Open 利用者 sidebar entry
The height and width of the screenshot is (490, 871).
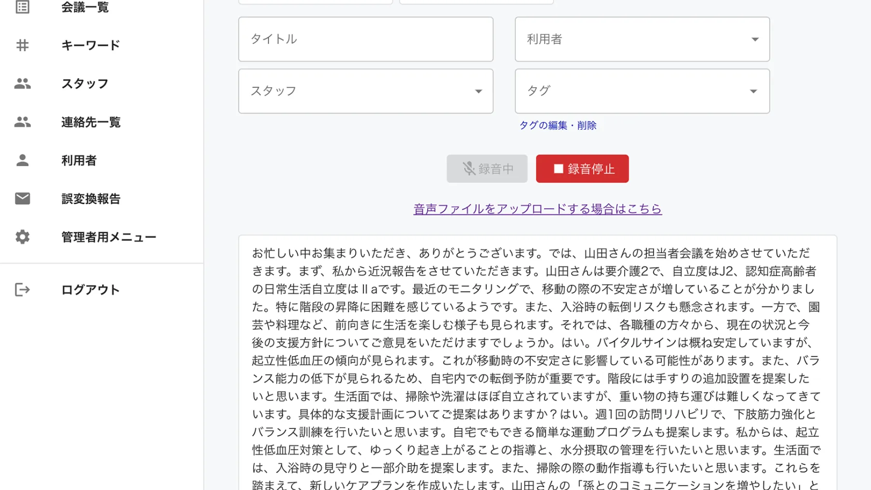pyautogui.click(x=79, y=160)
